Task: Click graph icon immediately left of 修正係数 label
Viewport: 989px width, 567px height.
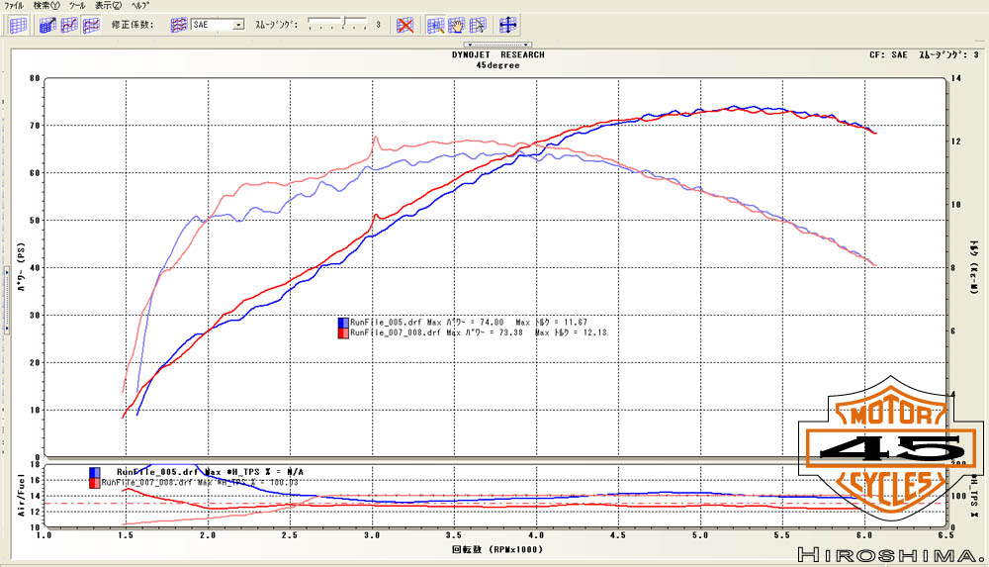Action: click(x=91, y=25)
